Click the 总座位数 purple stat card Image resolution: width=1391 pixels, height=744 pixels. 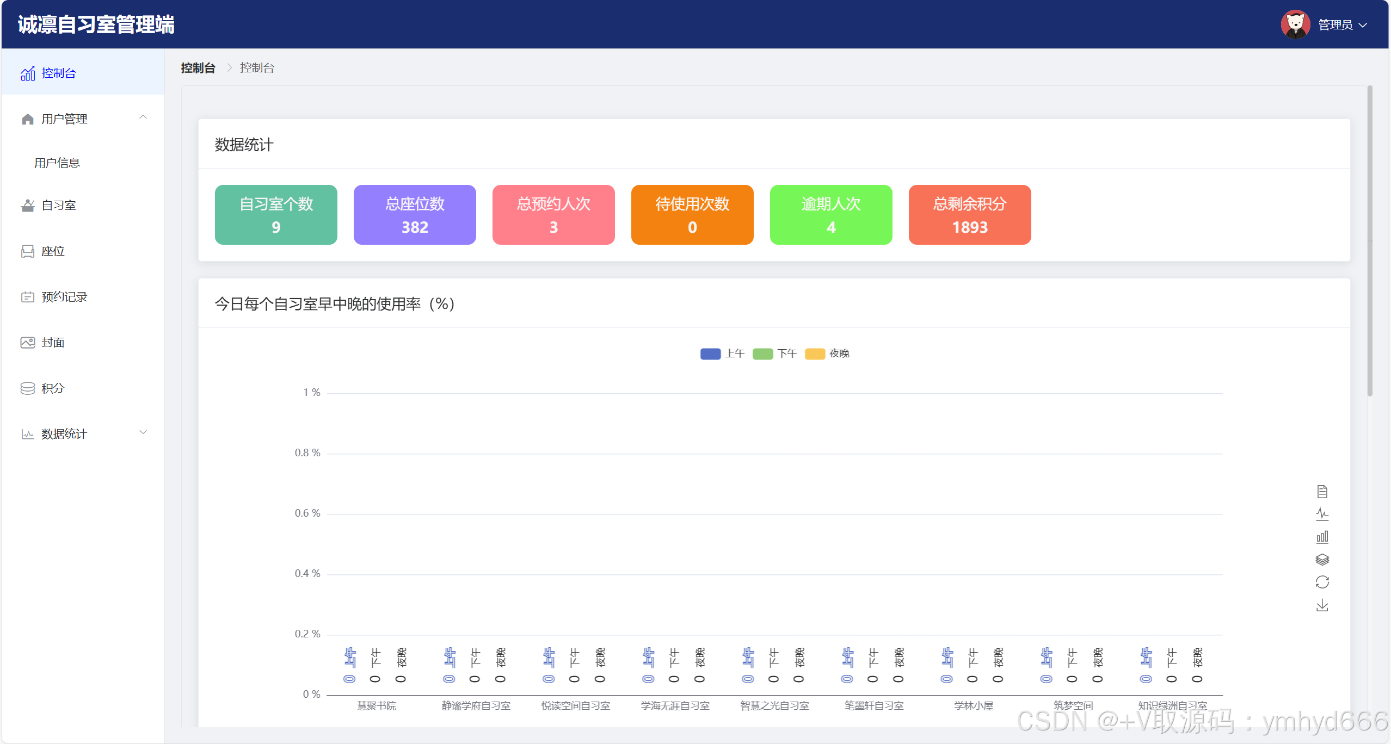(x=415, y=215)
